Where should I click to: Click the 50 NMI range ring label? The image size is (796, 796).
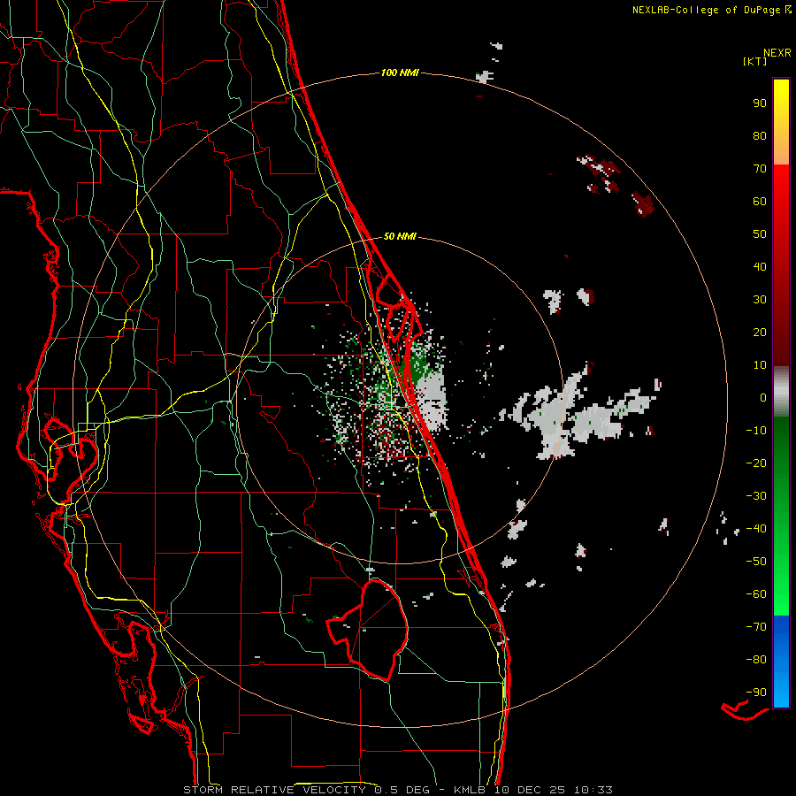(400, 236)
